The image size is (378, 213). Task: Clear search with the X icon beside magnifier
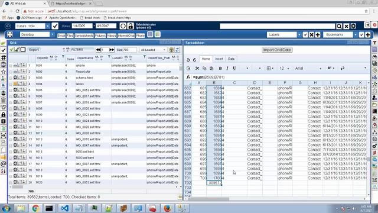click(346, 26)
